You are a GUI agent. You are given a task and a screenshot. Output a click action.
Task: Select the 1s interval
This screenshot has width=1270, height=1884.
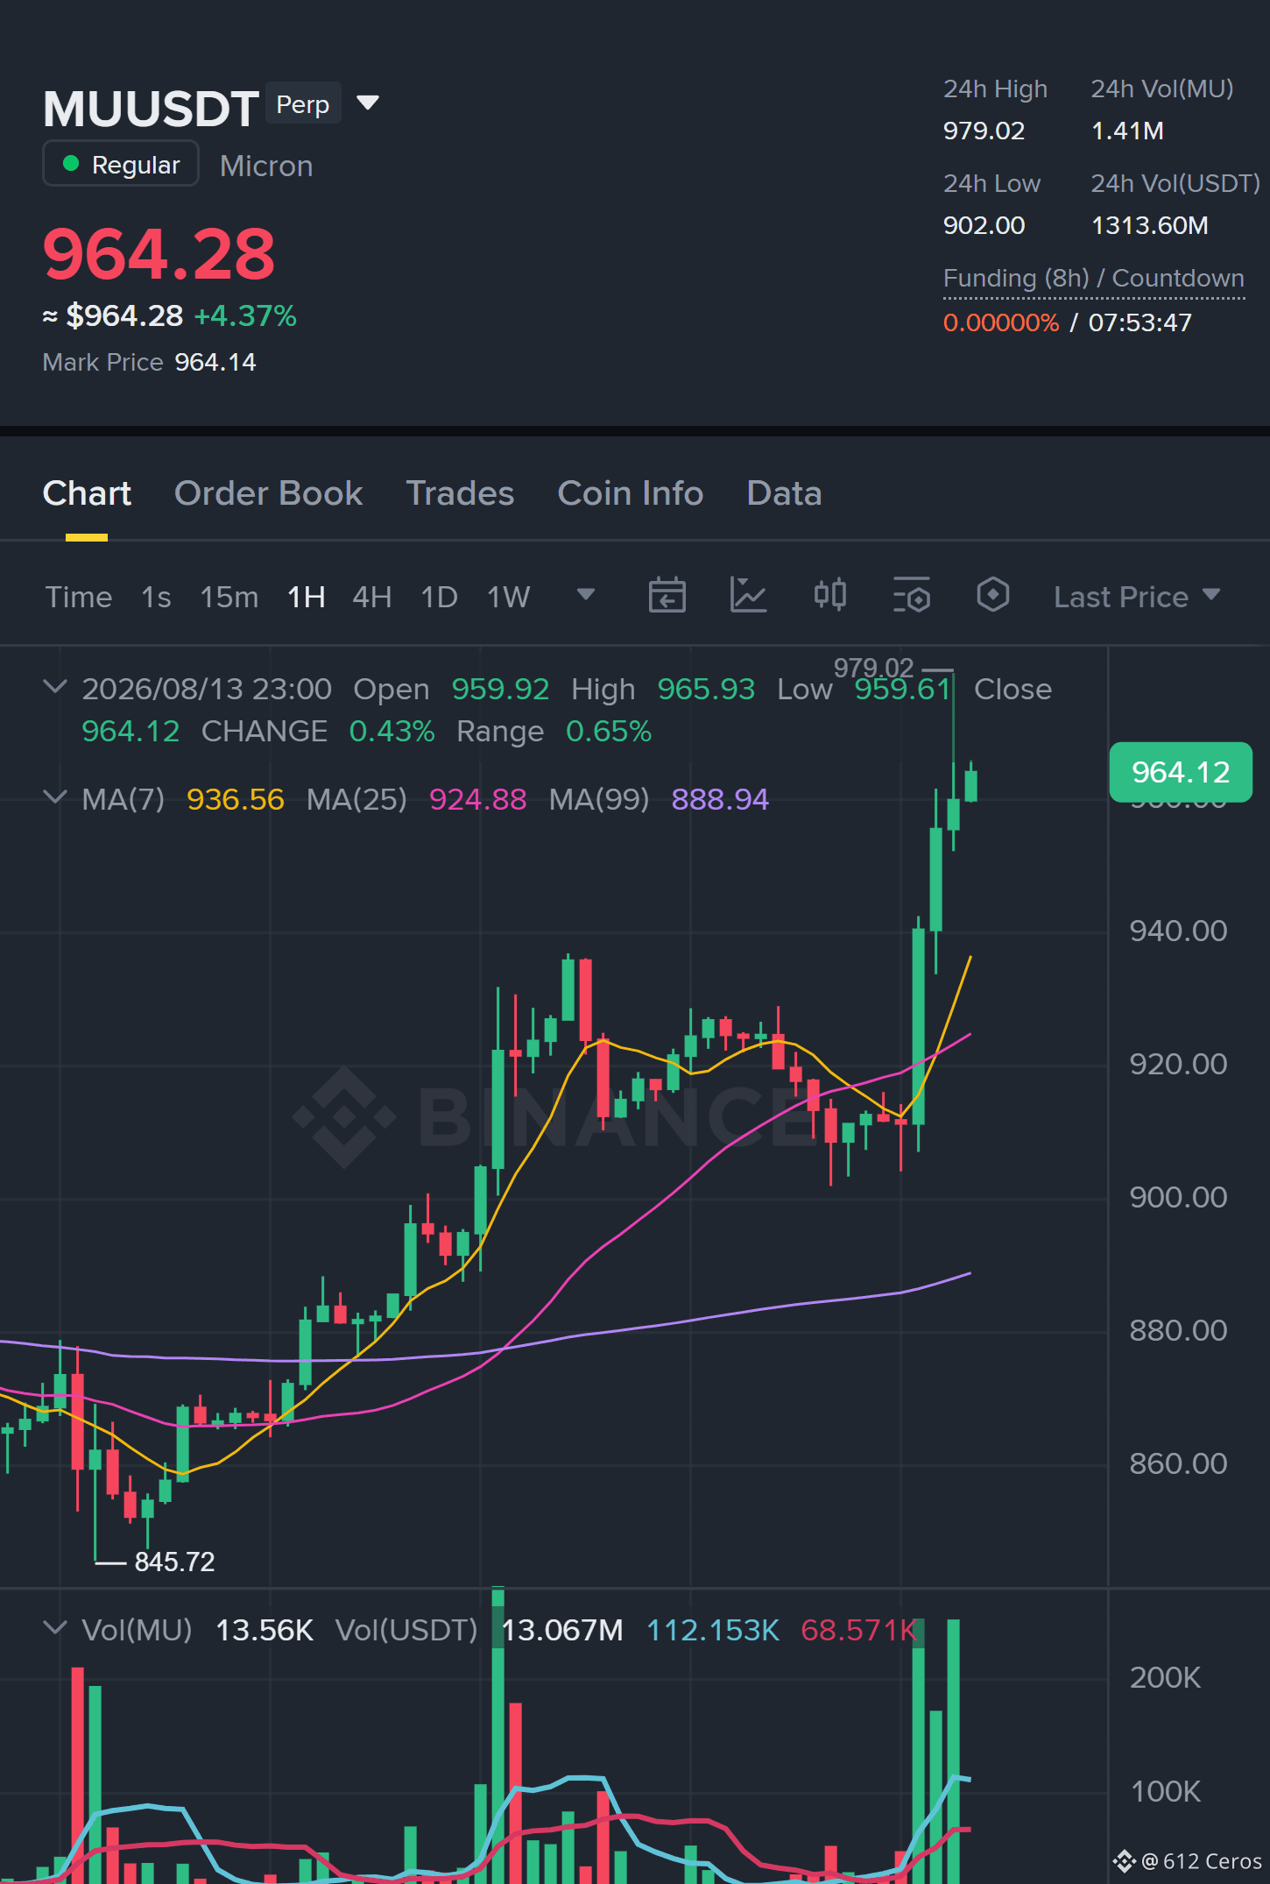click(156, 597)
